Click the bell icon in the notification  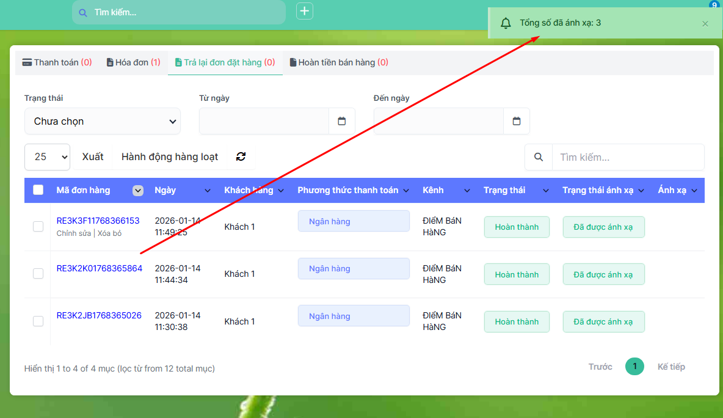pos(506,23)
